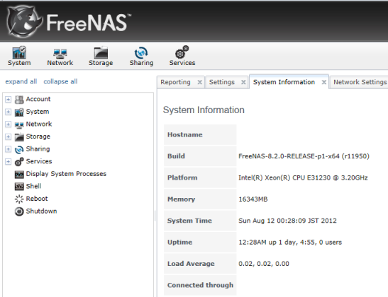388x297 pixels.
Task: Open the Shell entry
Action: [x=33, y=186]
